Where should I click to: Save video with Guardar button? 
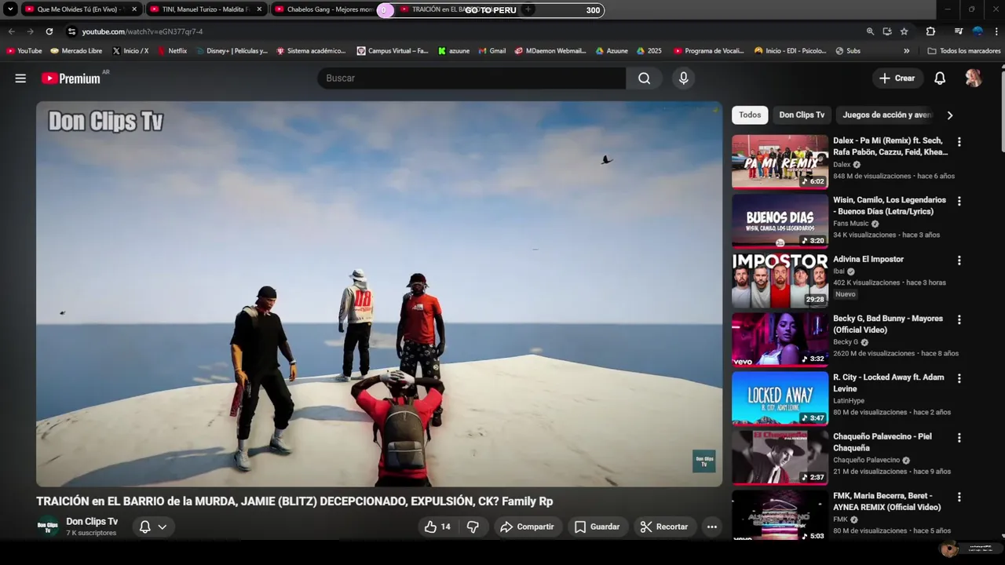597,527
